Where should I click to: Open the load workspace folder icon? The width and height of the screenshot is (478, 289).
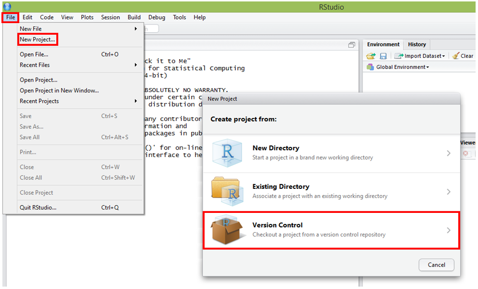[x=371, y=56]
